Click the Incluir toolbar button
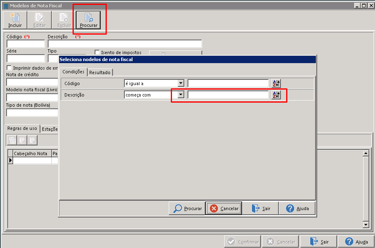Image resolution: width=375 pixels, height=248 pixels. (15, 20)
